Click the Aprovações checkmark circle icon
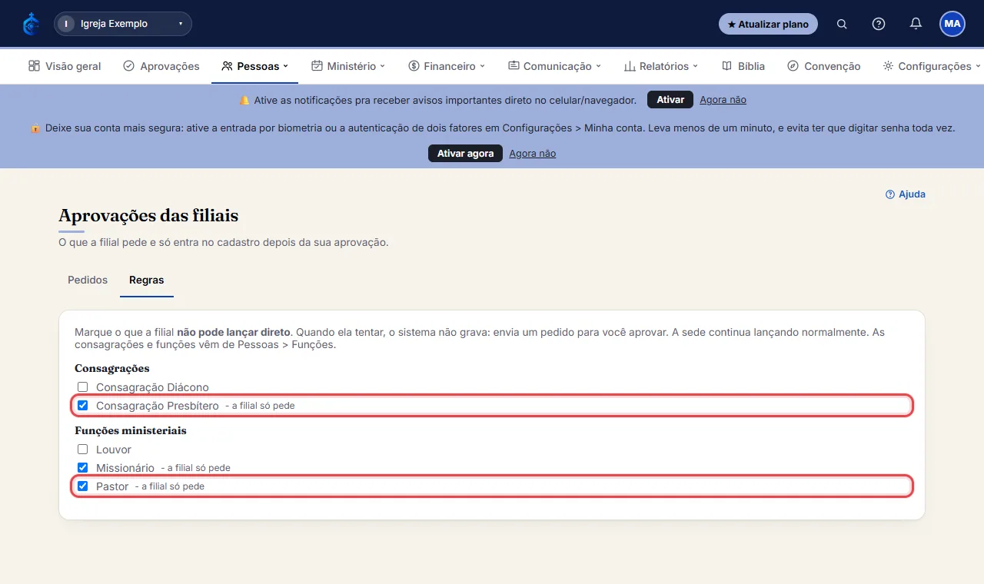The image size is (984, 584). 128,66
